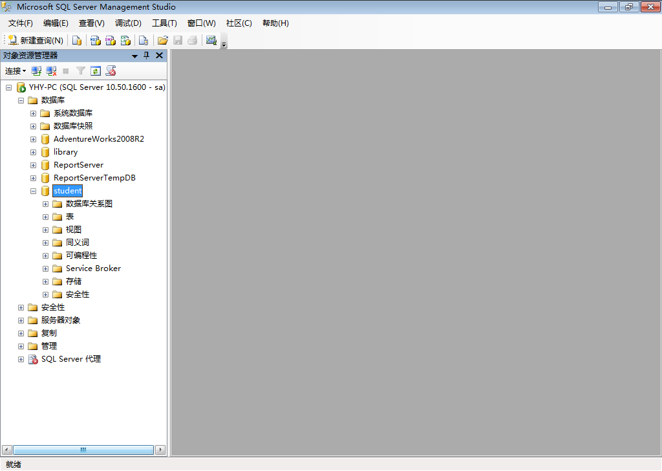The width and height of the screenshot is (662, 471).
Task: Expand the 系统数据库 folder
Action: (33, 113)
